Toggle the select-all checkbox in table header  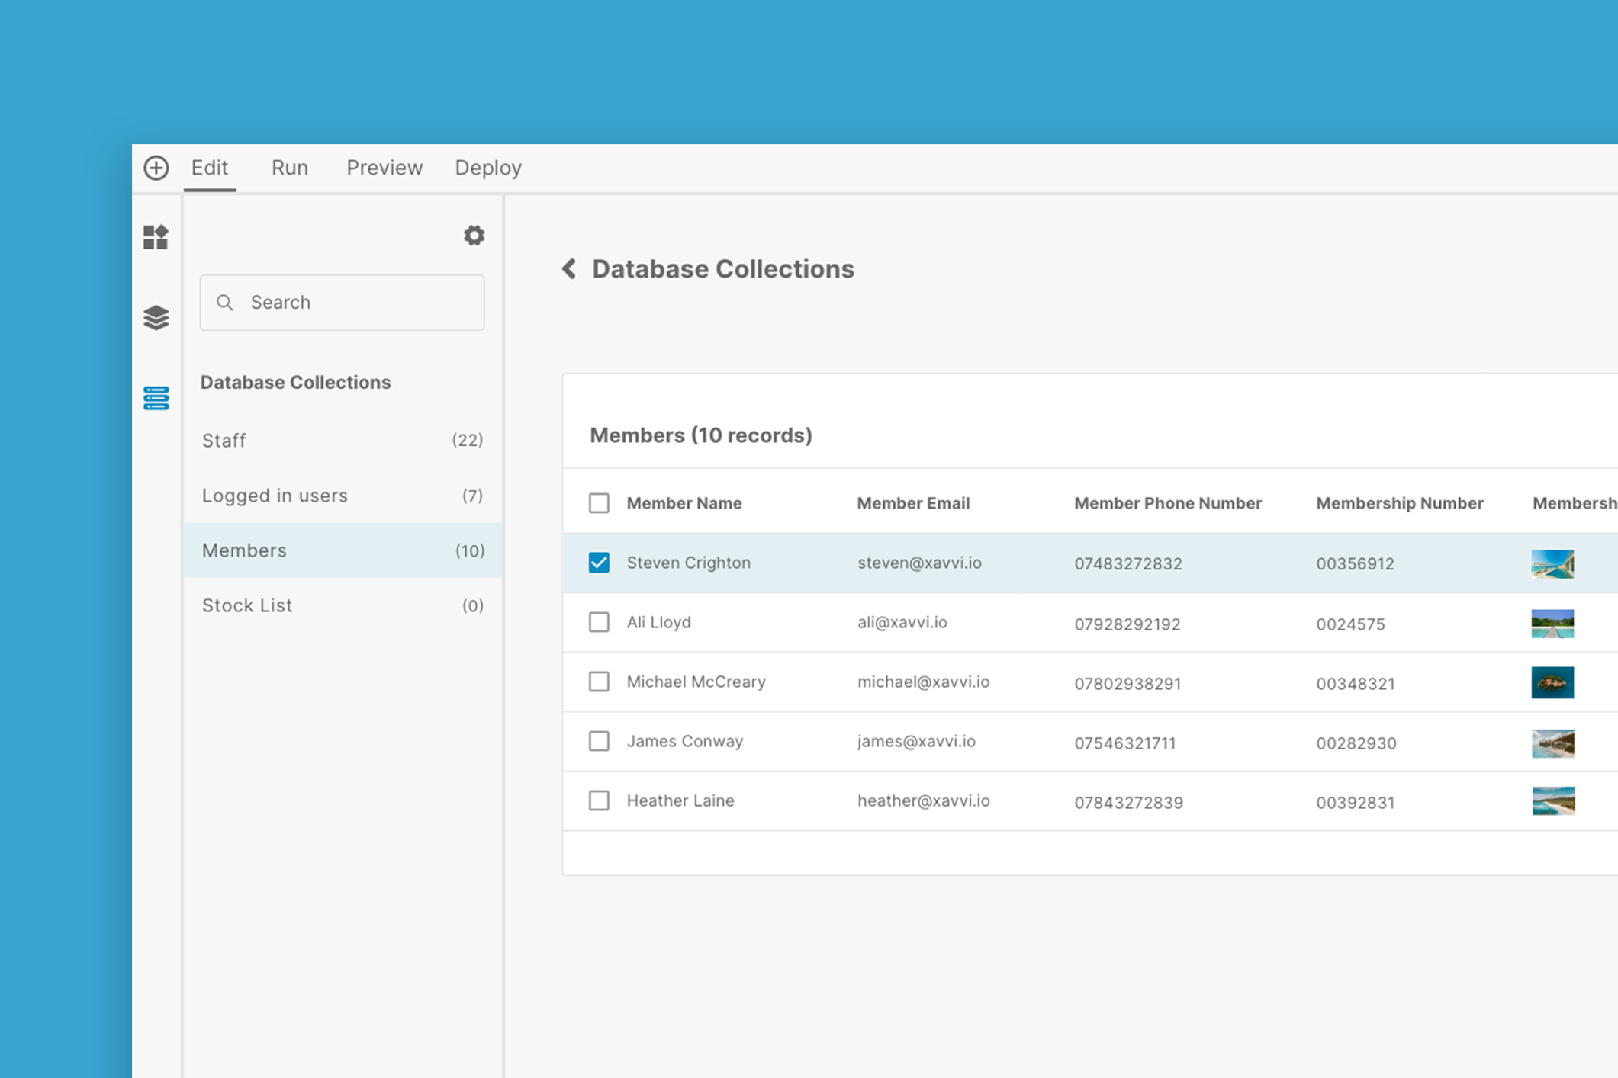click(599, 503)
